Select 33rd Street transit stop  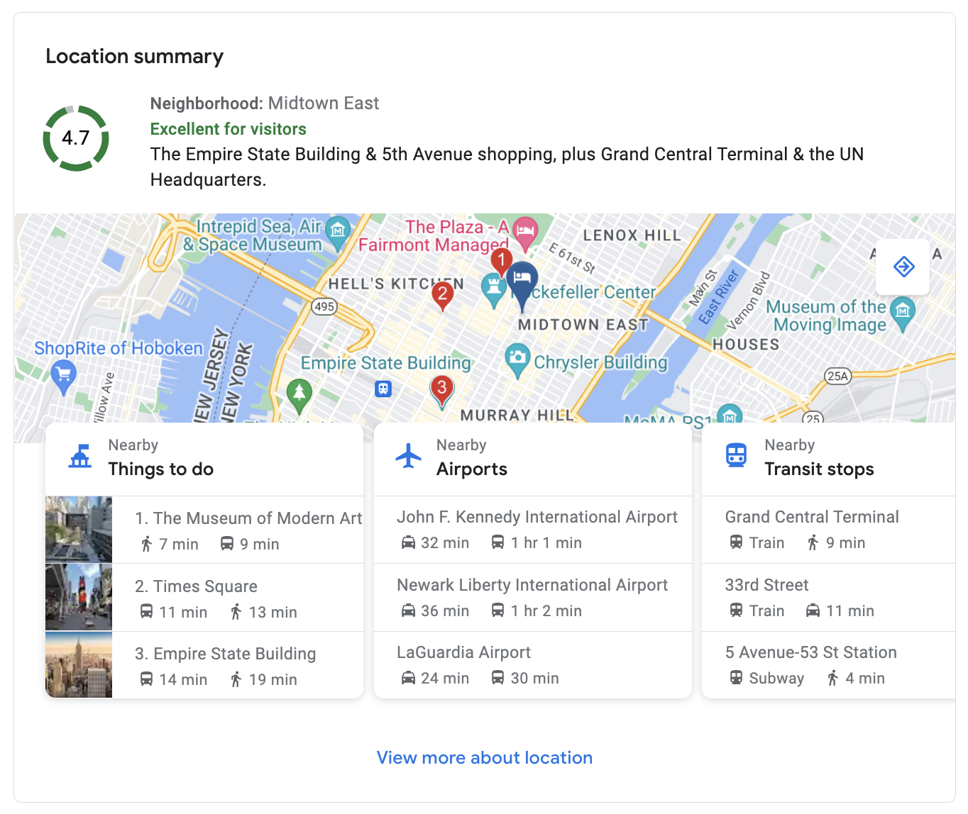click(828, 597)
